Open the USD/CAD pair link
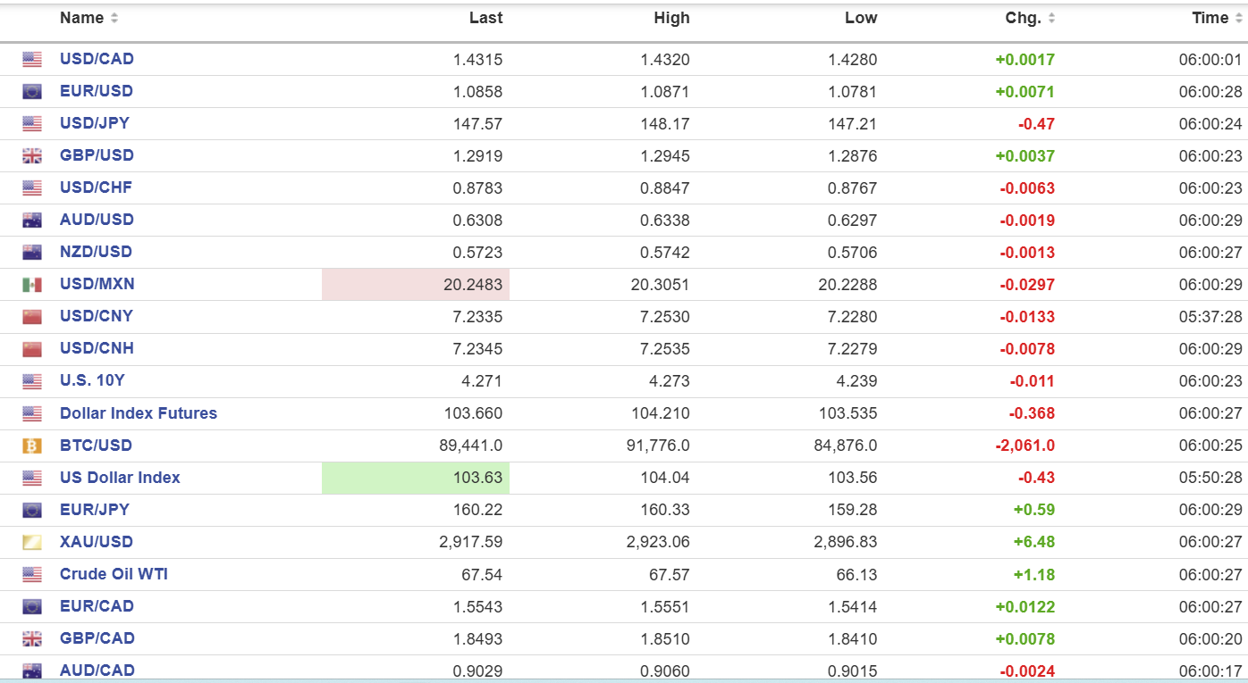This screenshot has height=683, width=1248. point(97,59)
